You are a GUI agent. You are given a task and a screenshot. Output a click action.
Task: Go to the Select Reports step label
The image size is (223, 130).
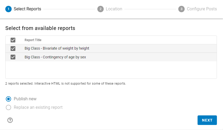pos(28,9)
